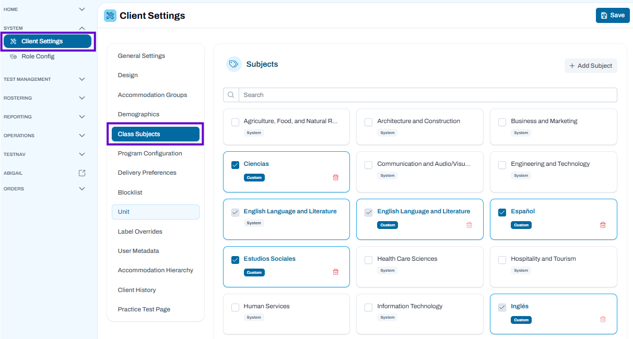
Task: Check Communication and Audio/Visual checkbox
Action: pyautogui.click(x=369, y=165)
